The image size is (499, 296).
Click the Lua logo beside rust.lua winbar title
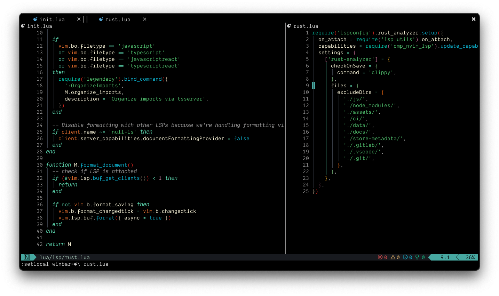click(x=289, y=26)
